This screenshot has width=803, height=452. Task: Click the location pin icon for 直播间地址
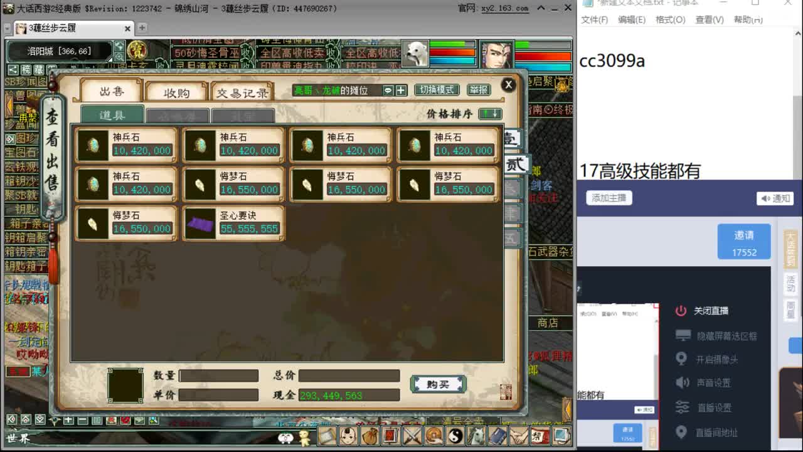coord(681,432)
